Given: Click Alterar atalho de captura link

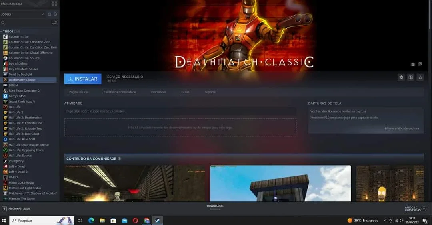Looking at the screenshot, I should [x=402, y=128].
